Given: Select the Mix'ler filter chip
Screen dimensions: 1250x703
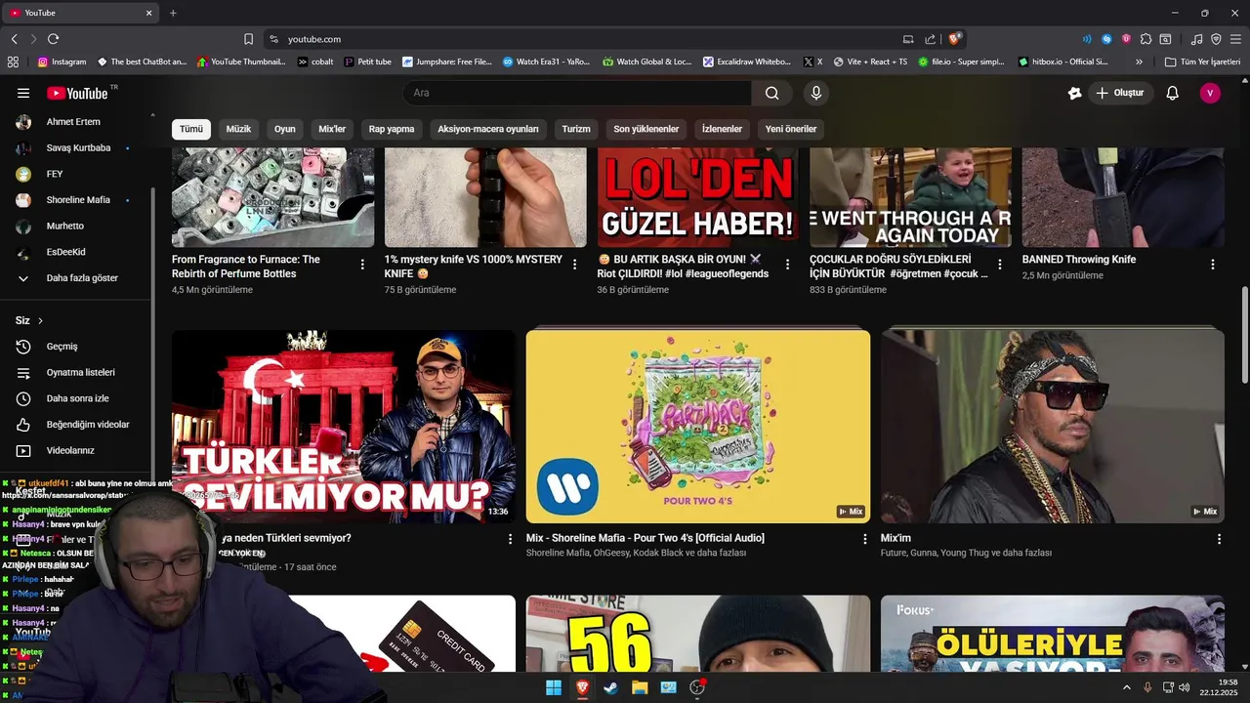Looking at the screenshot, I should coord(332,129).
